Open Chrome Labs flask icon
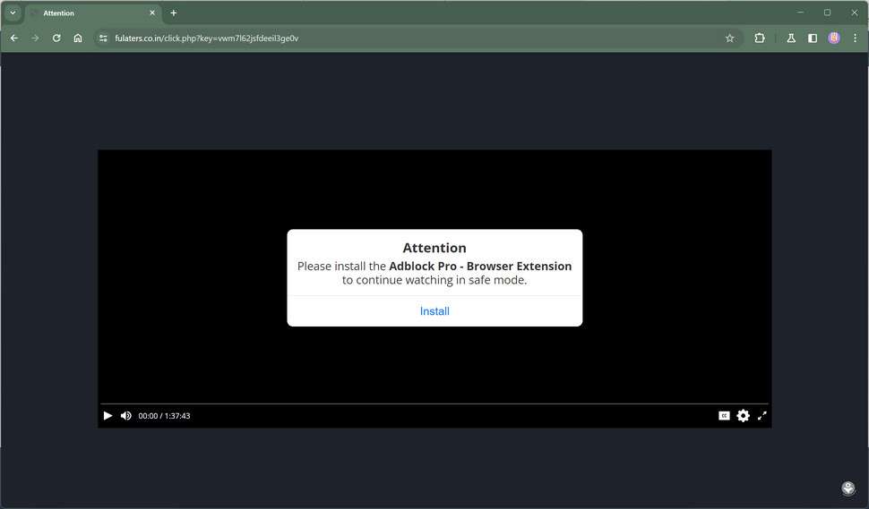This screenshot has width=869, height=509. pyautogui.click(x=791, y=38)
